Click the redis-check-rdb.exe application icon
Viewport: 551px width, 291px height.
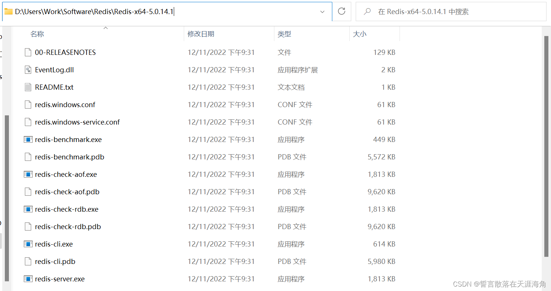point(28,209)
